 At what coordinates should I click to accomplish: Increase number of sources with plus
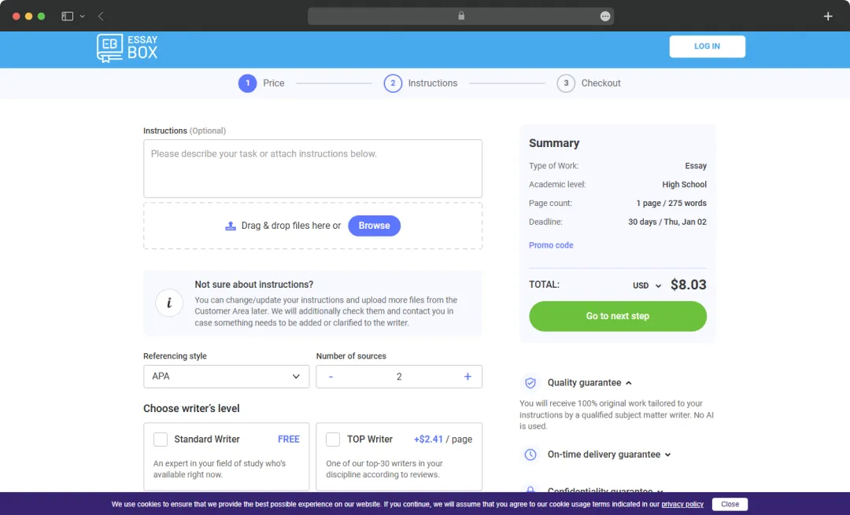pyautogui.click(x=467, y=377)
